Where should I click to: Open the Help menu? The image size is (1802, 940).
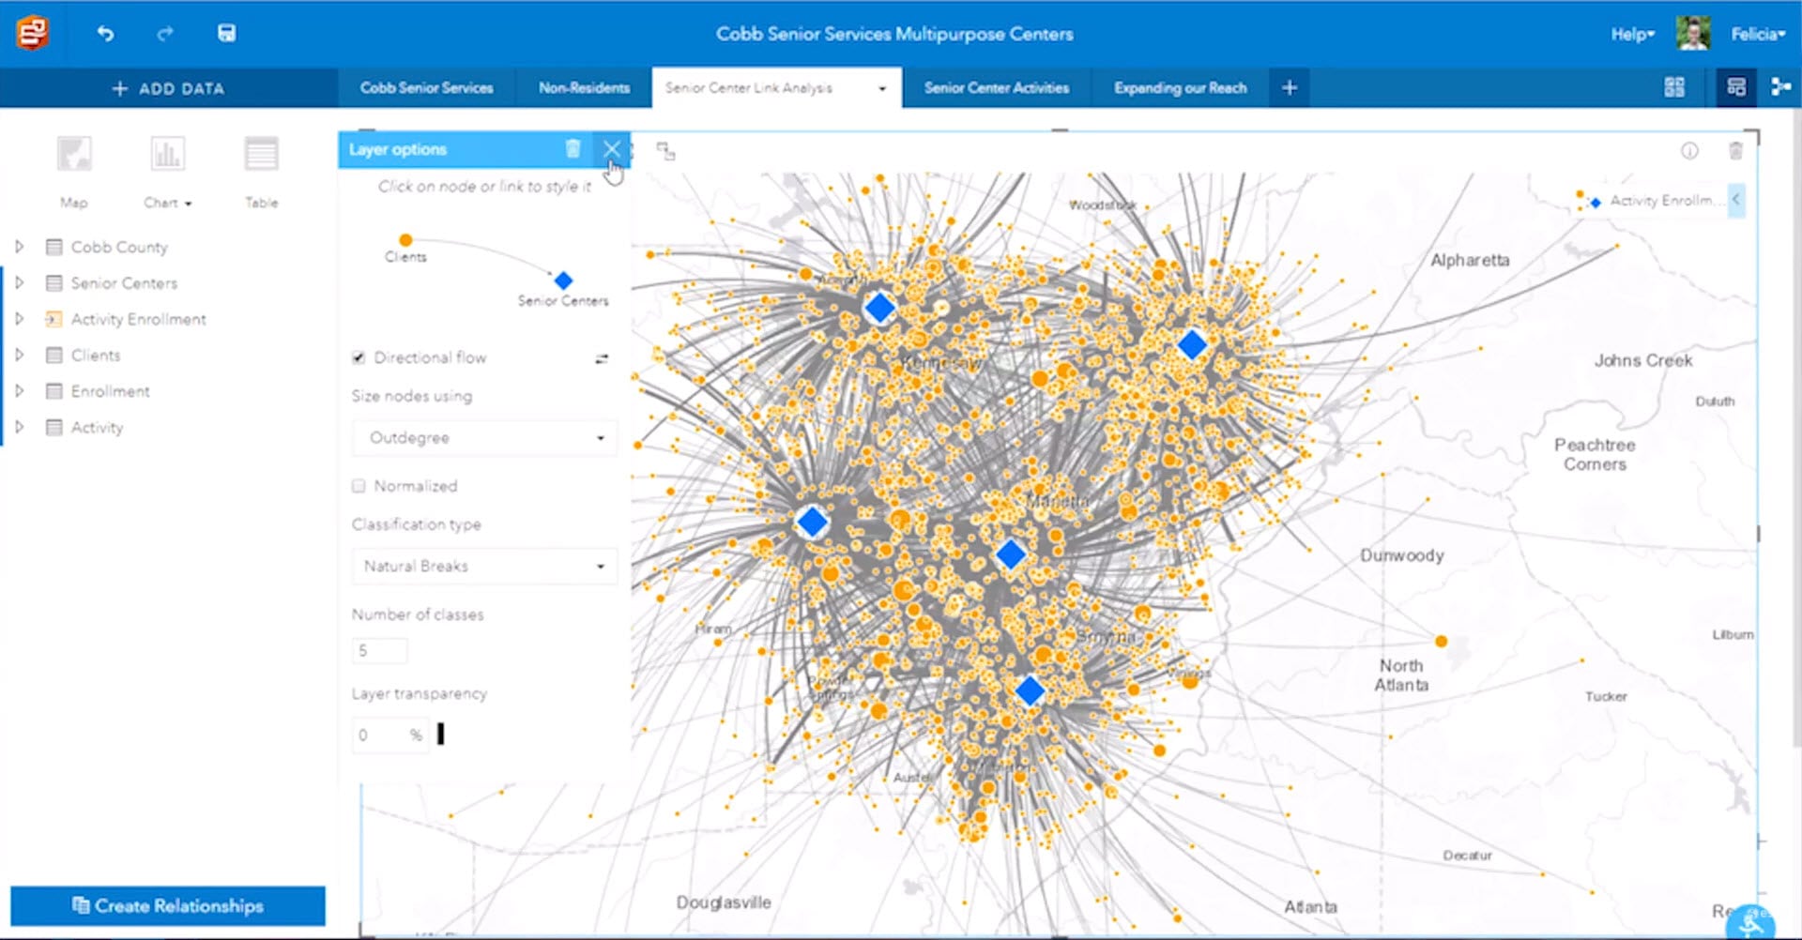(1632, 33)
